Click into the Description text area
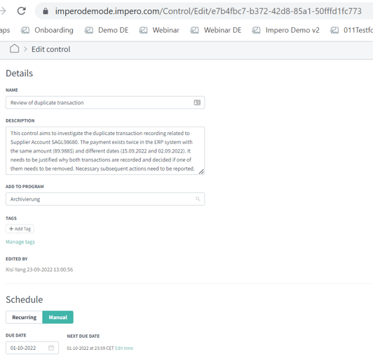Viewport: 373px width, 361px height. tap(105, 150)
